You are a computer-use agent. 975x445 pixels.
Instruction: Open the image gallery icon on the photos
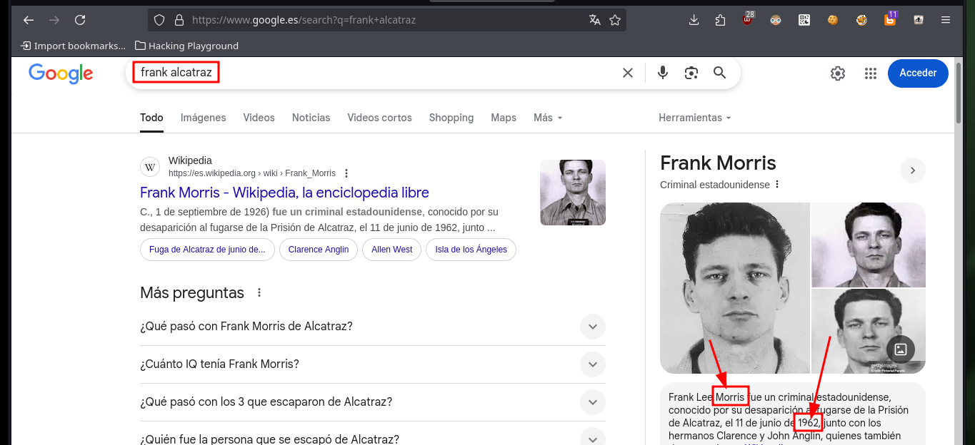point(901,349)
